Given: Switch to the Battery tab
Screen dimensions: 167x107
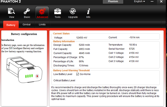Looking at the screenshot, I should (x=11, y=25).
